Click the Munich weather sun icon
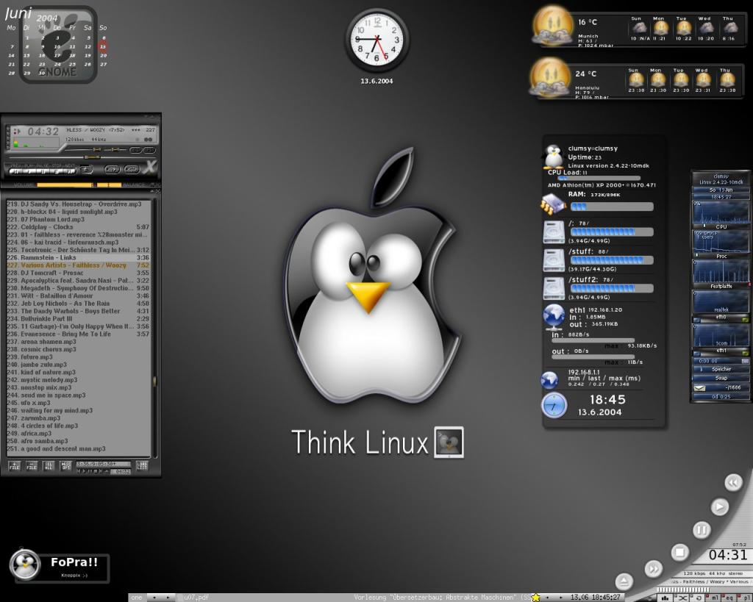This screenshot has height=602, width=753. point(552,26)
